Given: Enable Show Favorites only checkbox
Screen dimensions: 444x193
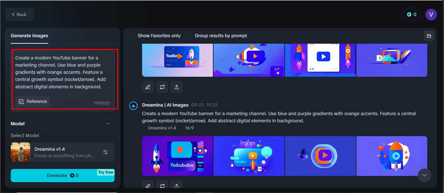Looking at the screenshot, I should (x=132, y=35).
